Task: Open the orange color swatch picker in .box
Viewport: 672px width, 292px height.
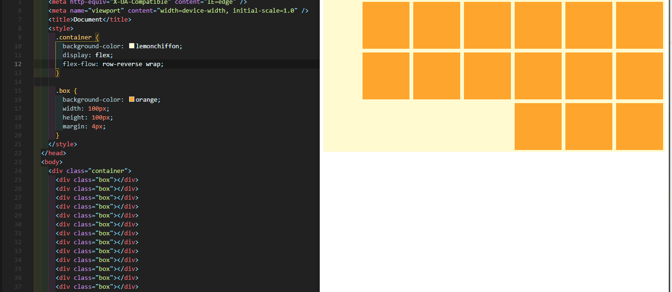Action: pos(131,99)
